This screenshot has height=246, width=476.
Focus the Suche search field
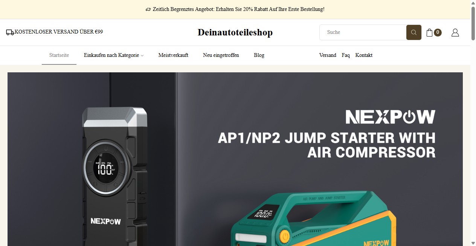tap(363, 32)
